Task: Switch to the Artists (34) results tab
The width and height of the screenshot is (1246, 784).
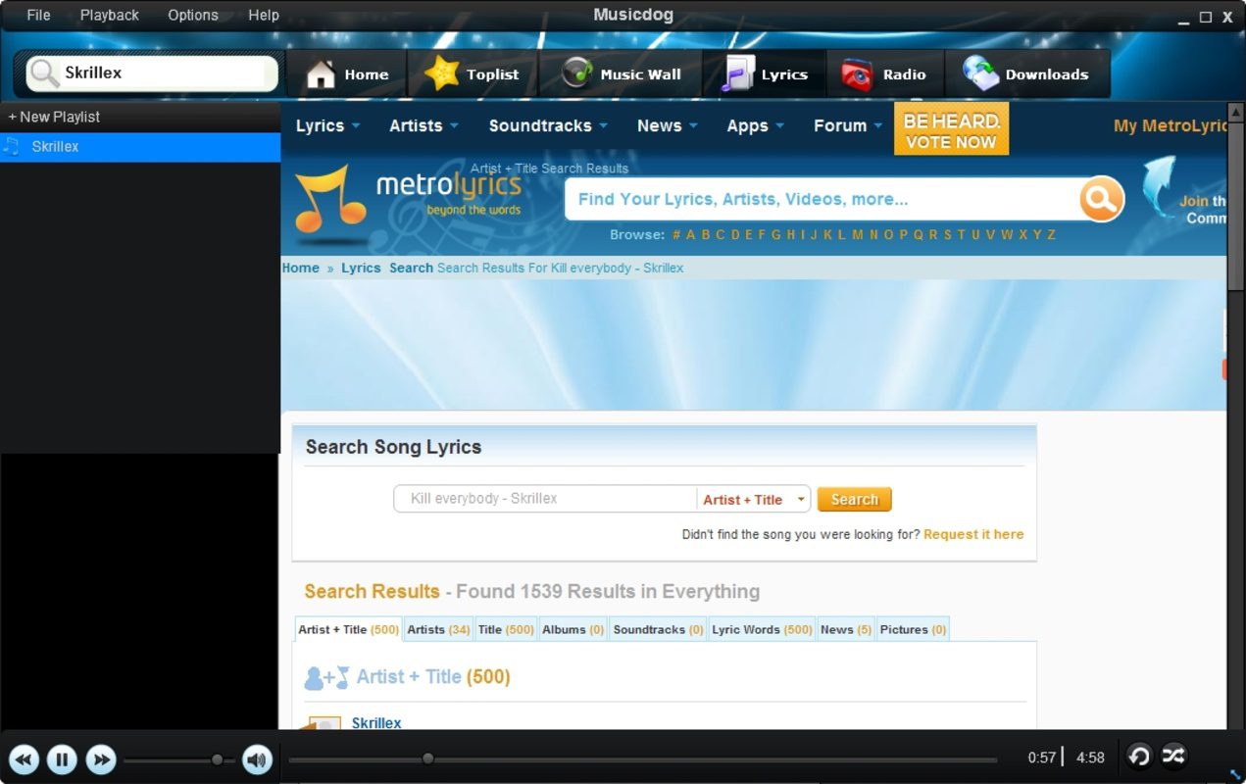Action: (x=438, y=629)
